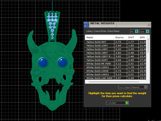Sort by the Metal column header
Viewport: 161px width, 121px height.
99,37
